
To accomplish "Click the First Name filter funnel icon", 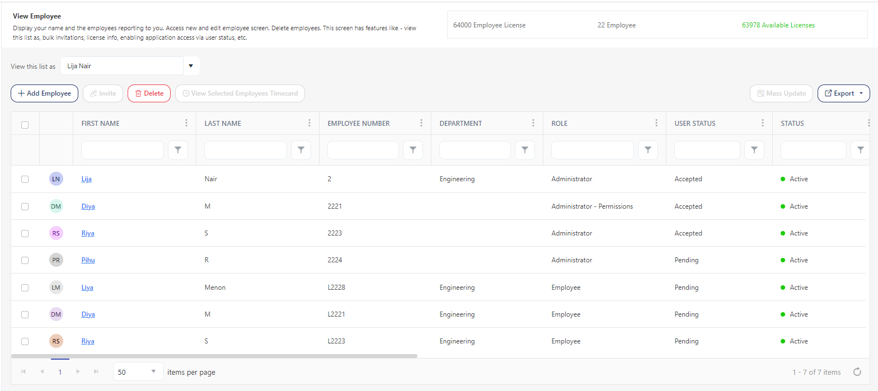I will [x=178, y=150].
